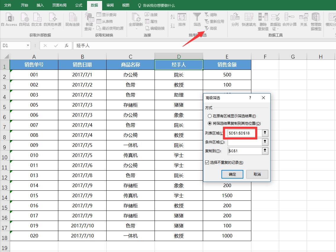
Task: Select column G header
Action: click(x=293, y=57)
